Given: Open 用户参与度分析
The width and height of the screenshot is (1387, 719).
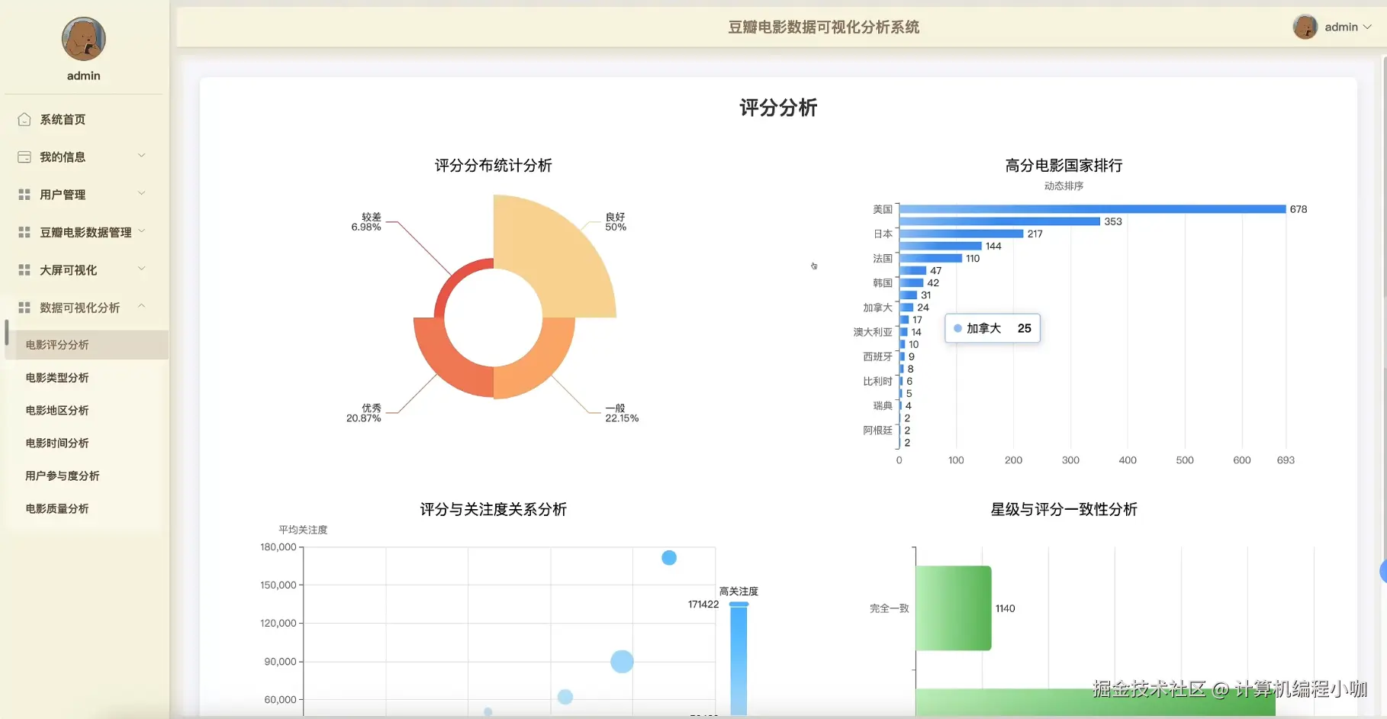Looking at the screenshot, I should [x=62, y=476].
